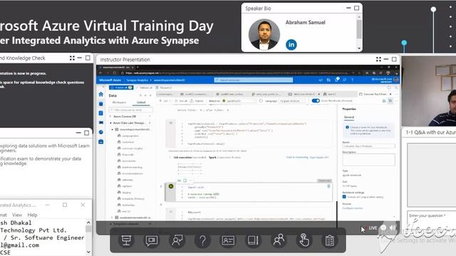
Task: Select the General tab in Properties
Action: point(349,117)
